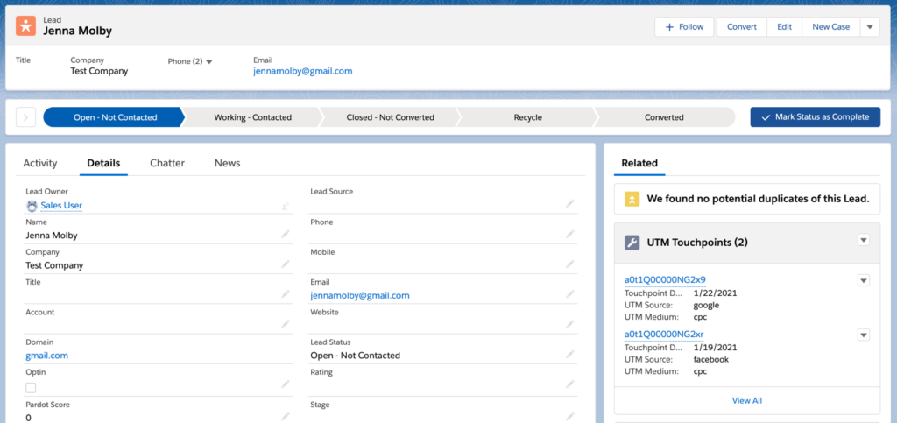Click the UTM Touchpoints wrench icon
This screenshot has width=897, height=423.
[632, 242]
